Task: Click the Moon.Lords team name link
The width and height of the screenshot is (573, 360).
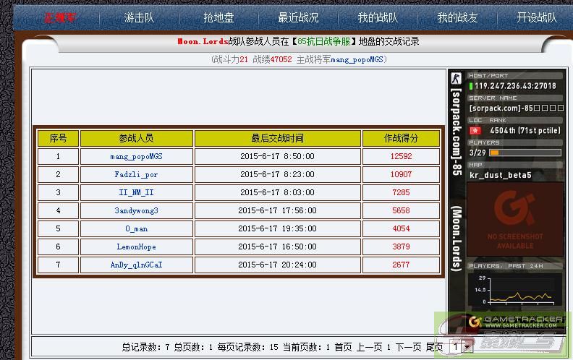Action: [x=203, y=41]
